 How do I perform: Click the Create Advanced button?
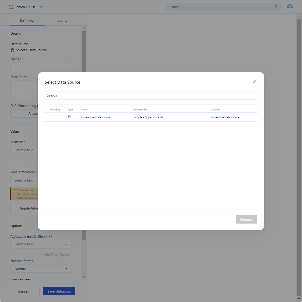click(x=24, y=208)
